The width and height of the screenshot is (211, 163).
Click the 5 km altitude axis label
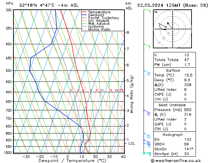tap(128, 80)
